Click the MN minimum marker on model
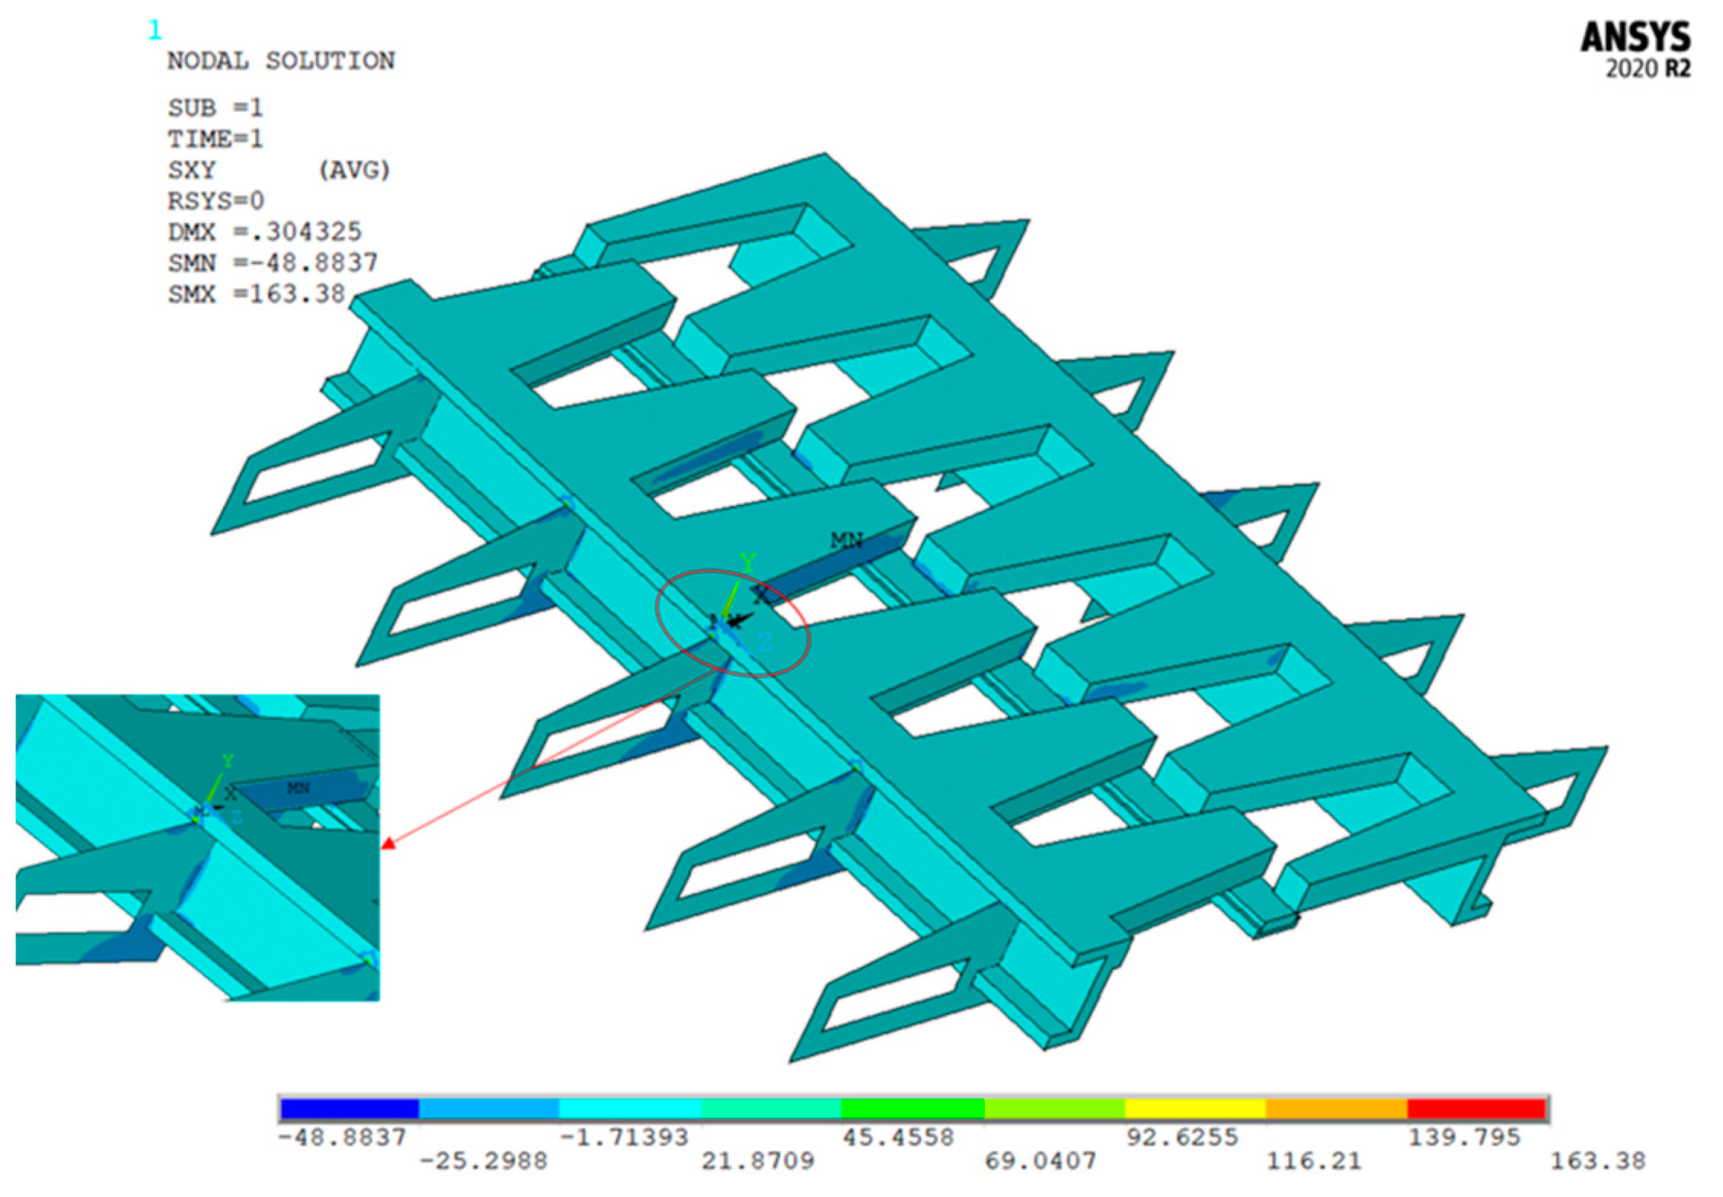 pyautogui.click(x=846, y=540)
